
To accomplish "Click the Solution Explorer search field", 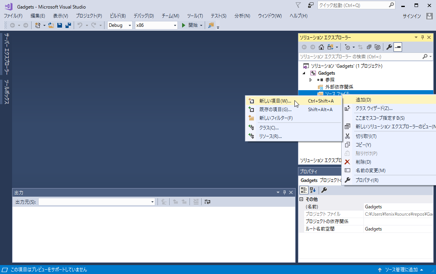I will pos(366,56).
